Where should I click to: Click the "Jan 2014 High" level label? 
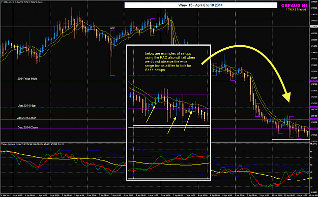pyautogui.click(x=27, y=106)
